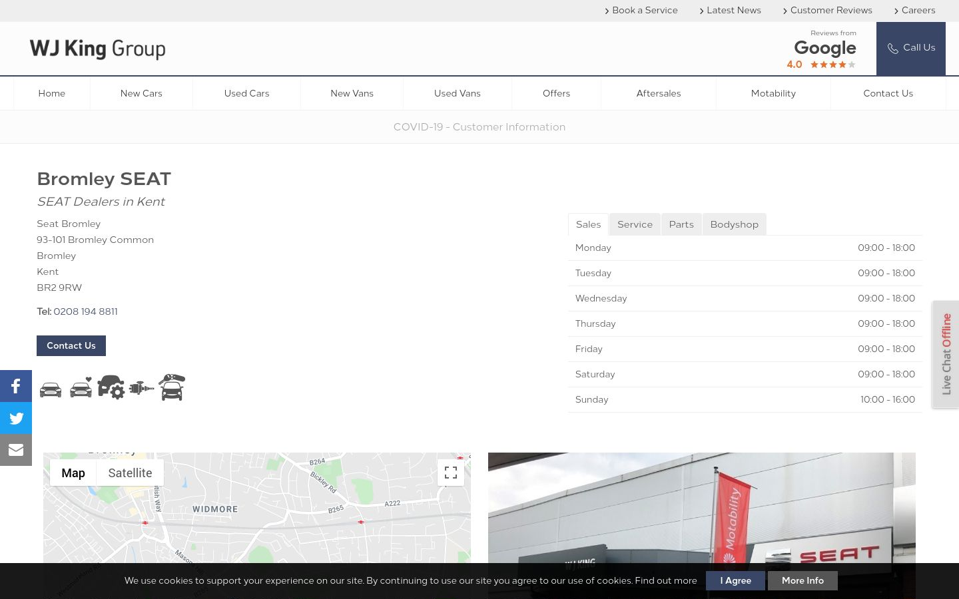This screenshot has height=599, width=959.
Task: Click the car icon with a heart
Action: pos(81,387)
